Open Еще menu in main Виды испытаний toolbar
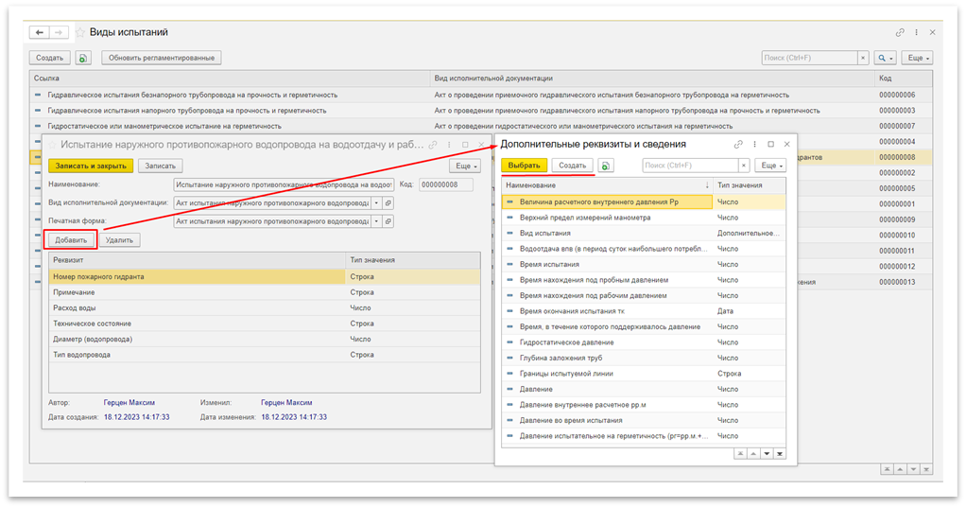Viewport: 966px width, 508px height. coord(916,58)
